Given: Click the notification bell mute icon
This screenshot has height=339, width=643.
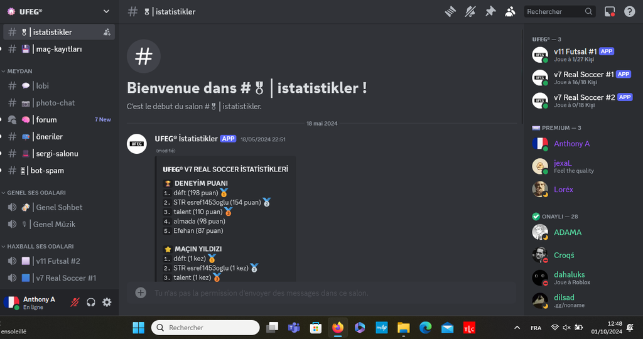Looking at the screenshot, I should pyautogui.click(x=470, y=11).
